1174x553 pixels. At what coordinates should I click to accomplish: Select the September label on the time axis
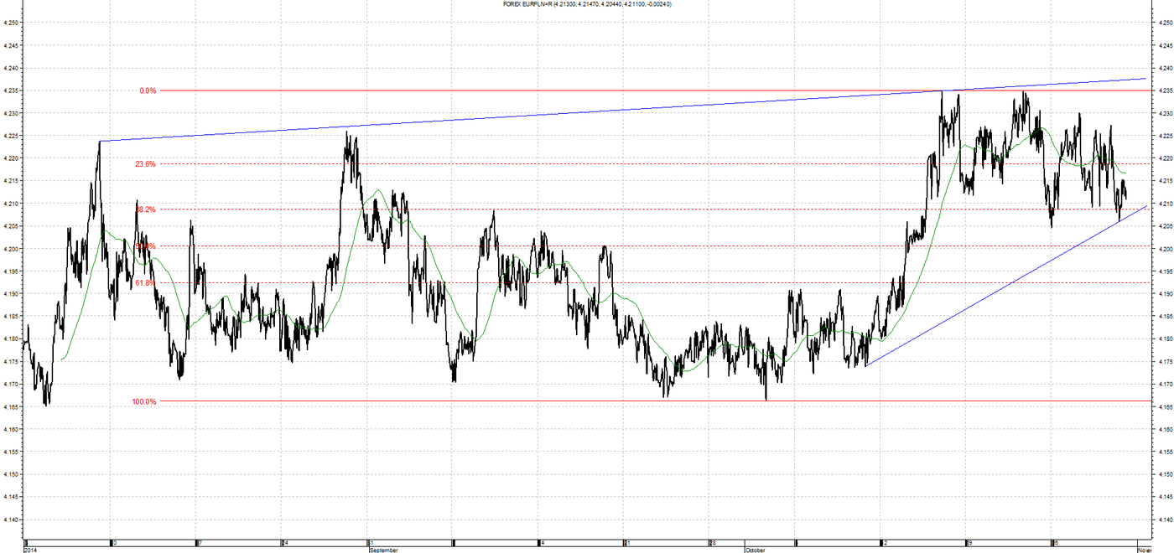click(x=382, y=550)
